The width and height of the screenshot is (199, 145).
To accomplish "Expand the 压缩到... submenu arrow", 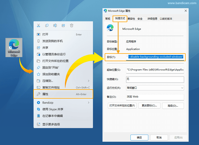I will point(89,81).
